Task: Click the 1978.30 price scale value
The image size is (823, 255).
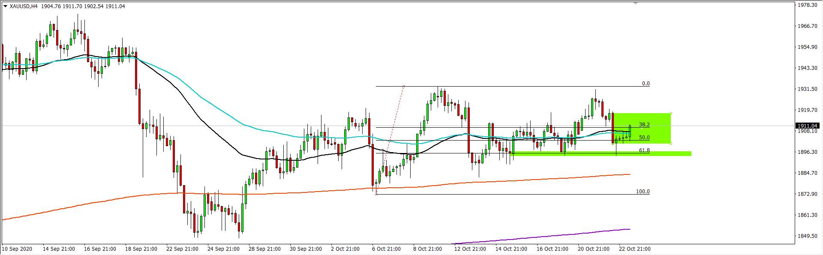Action: (808, 5)
